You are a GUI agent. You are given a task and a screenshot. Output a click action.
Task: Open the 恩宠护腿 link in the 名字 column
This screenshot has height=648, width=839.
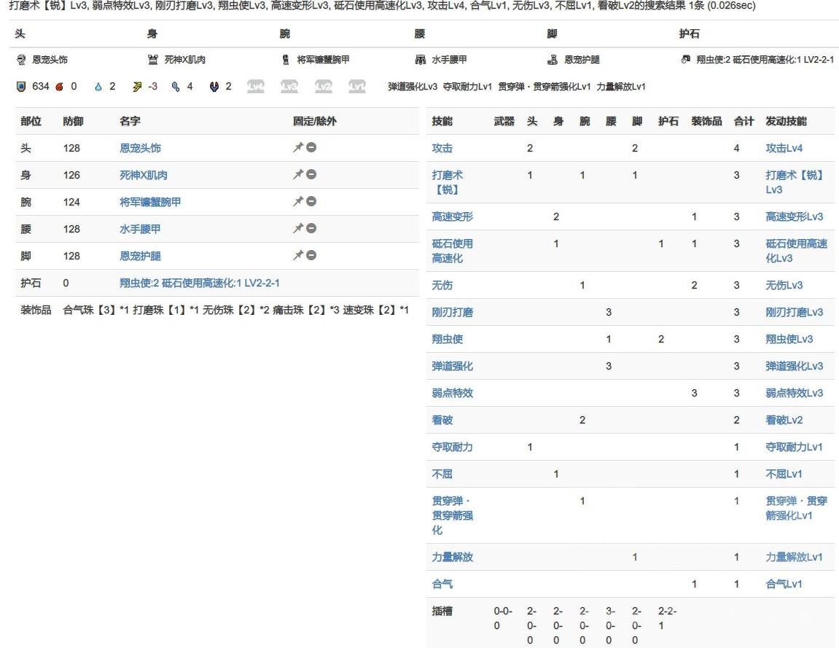[140, 256]
